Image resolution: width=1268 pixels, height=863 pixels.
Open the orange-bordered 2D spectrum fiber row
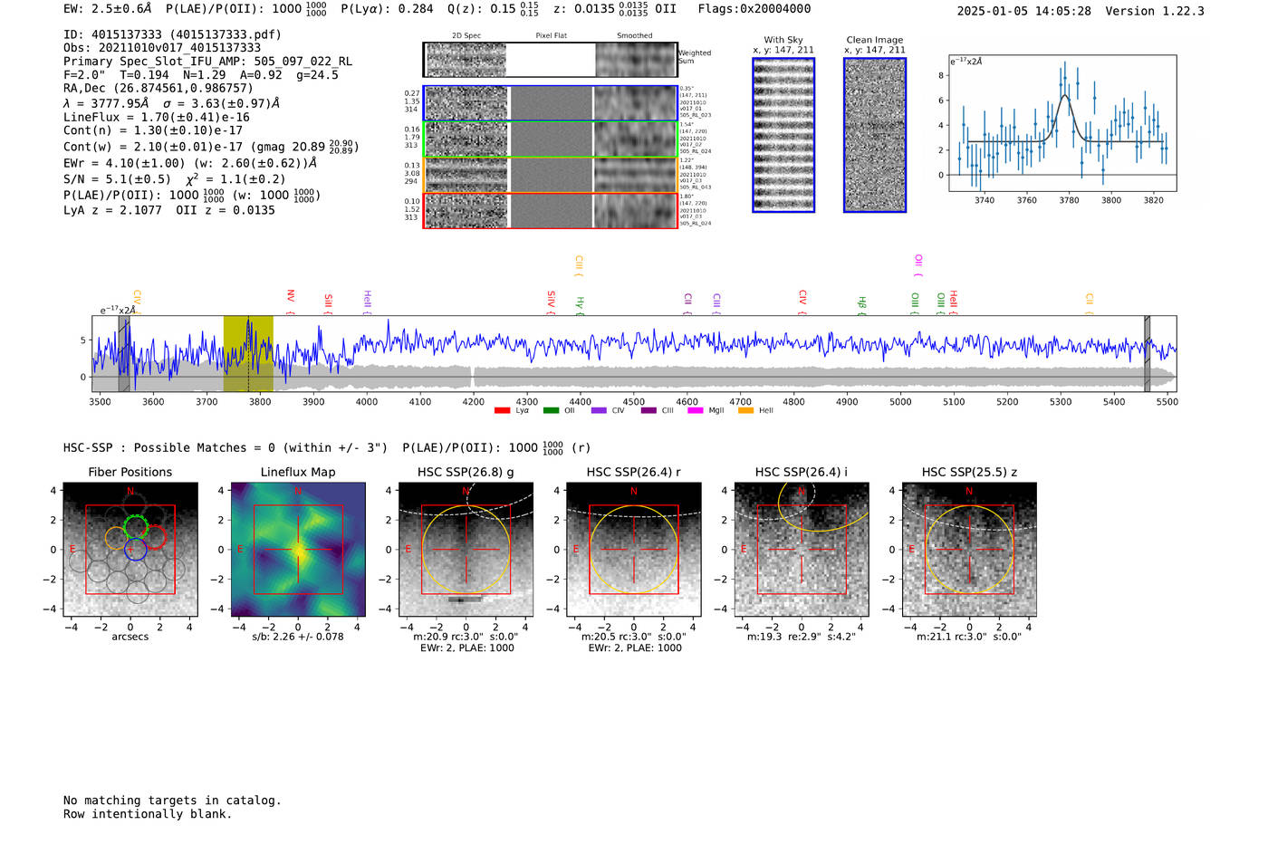[x=550, y=175]
